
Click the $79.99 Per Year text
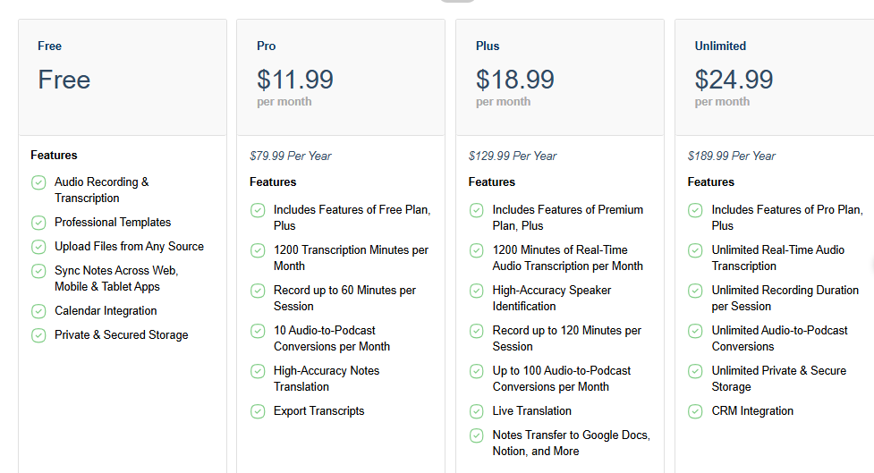point(291,156)
